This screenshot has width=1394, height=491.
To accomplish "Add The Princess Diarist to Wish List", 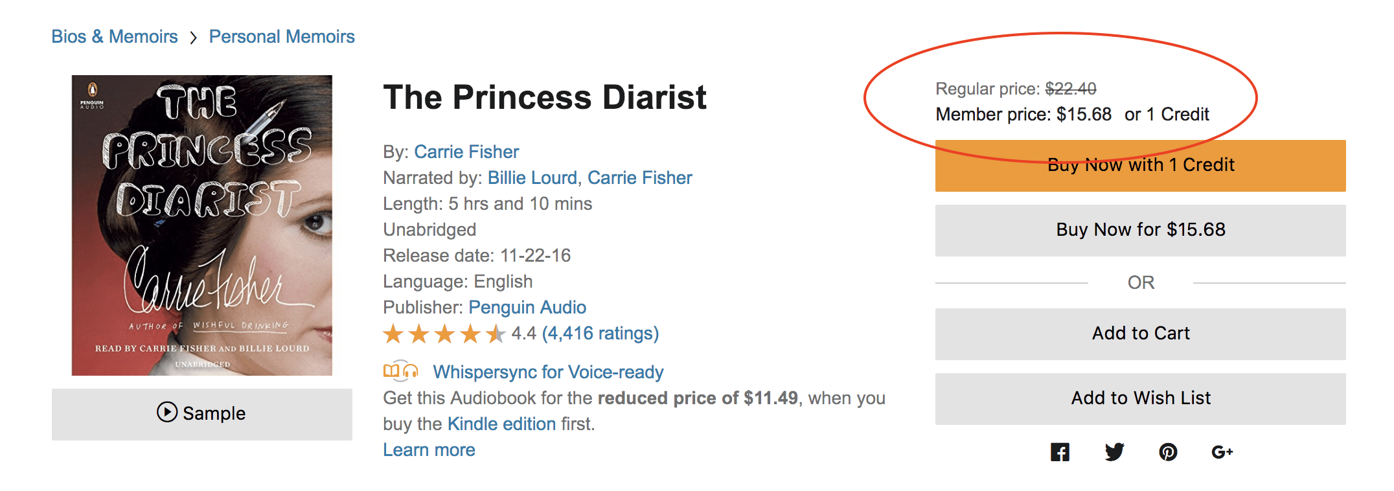I will coord(1140,398).
